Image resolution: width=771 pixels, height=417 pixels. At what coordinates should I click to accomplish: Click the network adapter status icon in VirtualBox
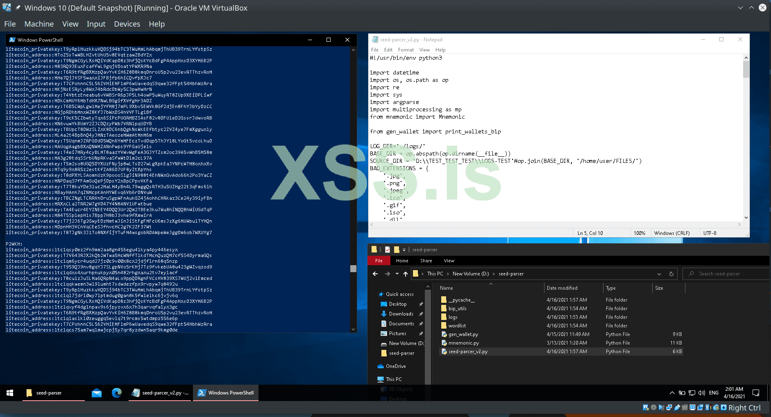669,408
